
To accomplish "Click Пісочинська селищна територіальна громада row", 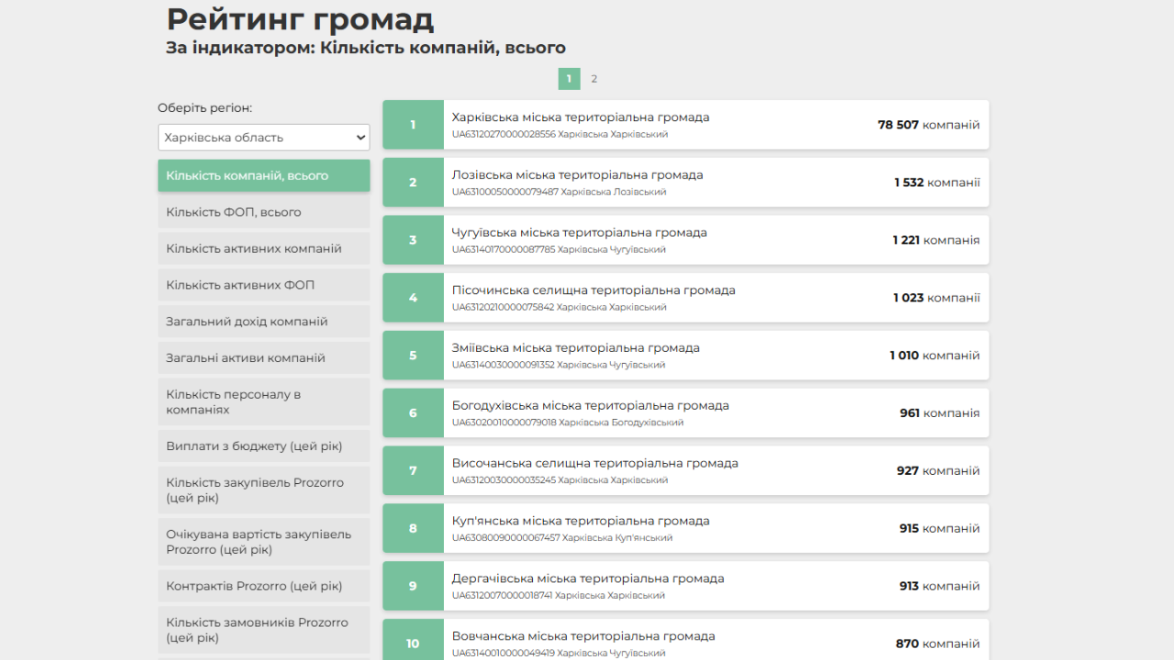I will coord(593,291).
